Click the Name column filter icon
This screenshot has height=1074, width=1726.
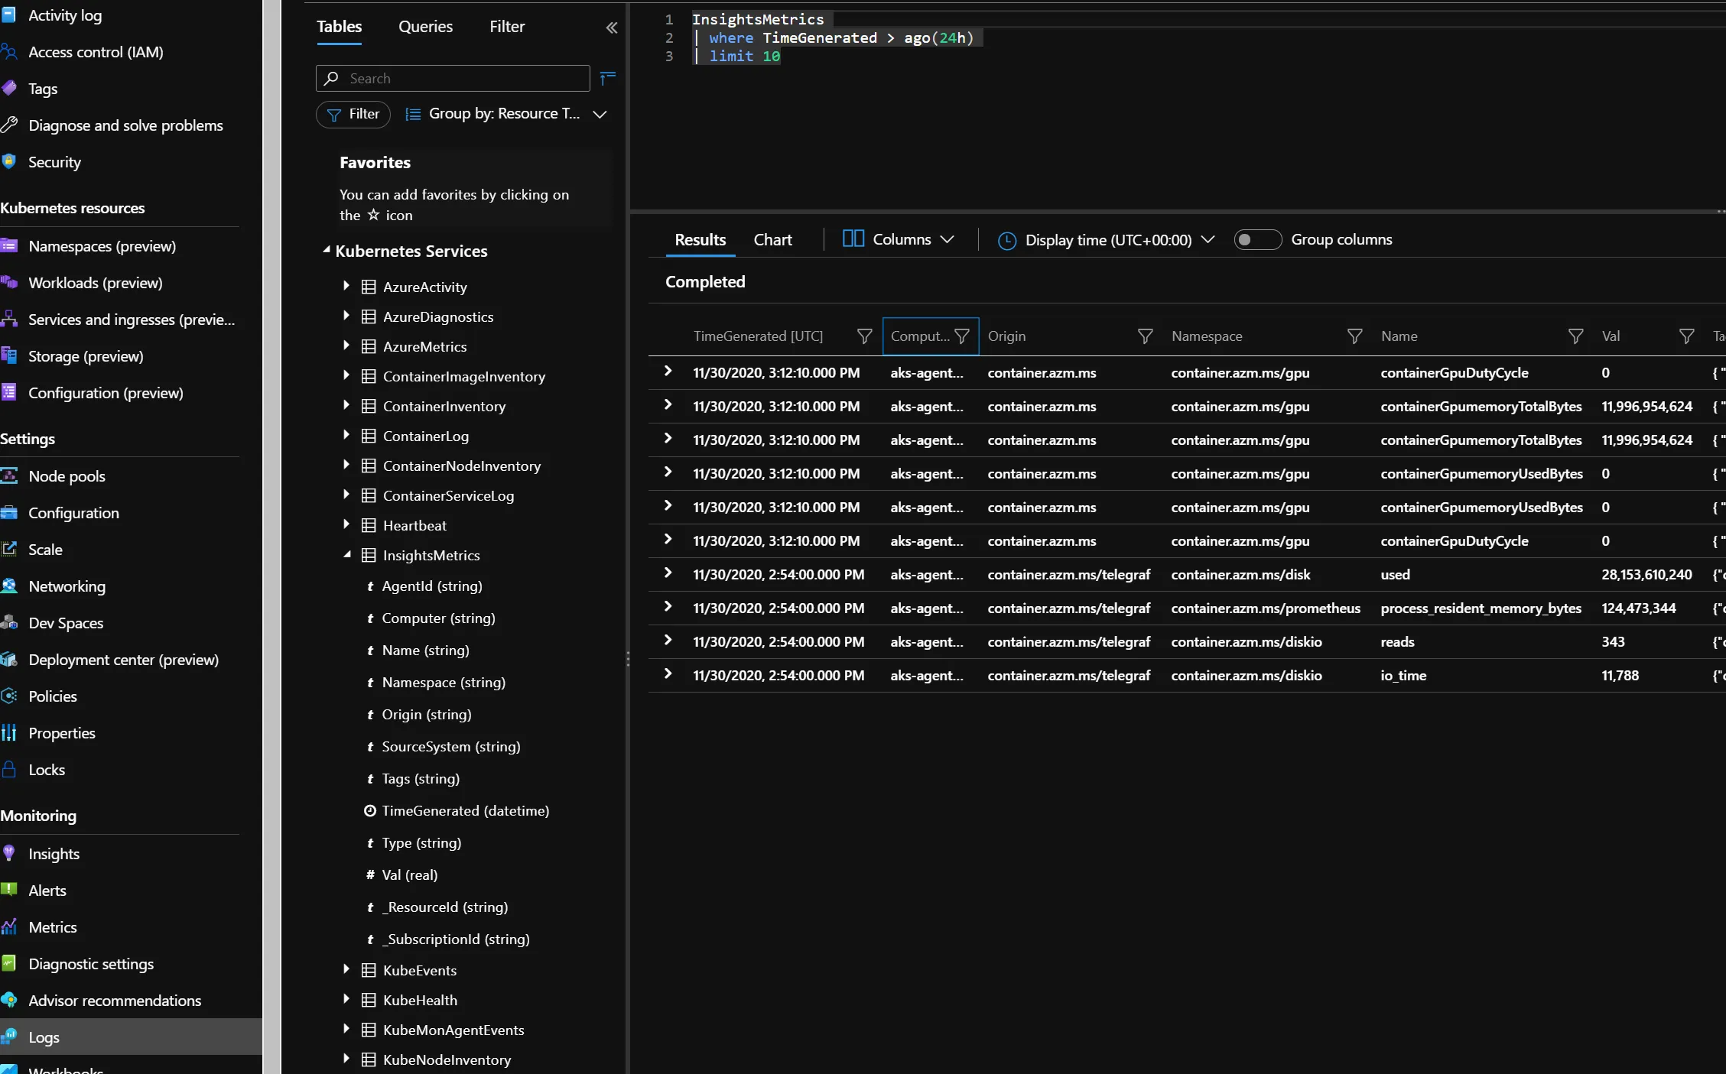[1575, 336]
